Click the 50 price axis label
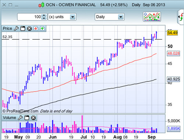Screen dimensions: 184x140 [x=170, y=47]
